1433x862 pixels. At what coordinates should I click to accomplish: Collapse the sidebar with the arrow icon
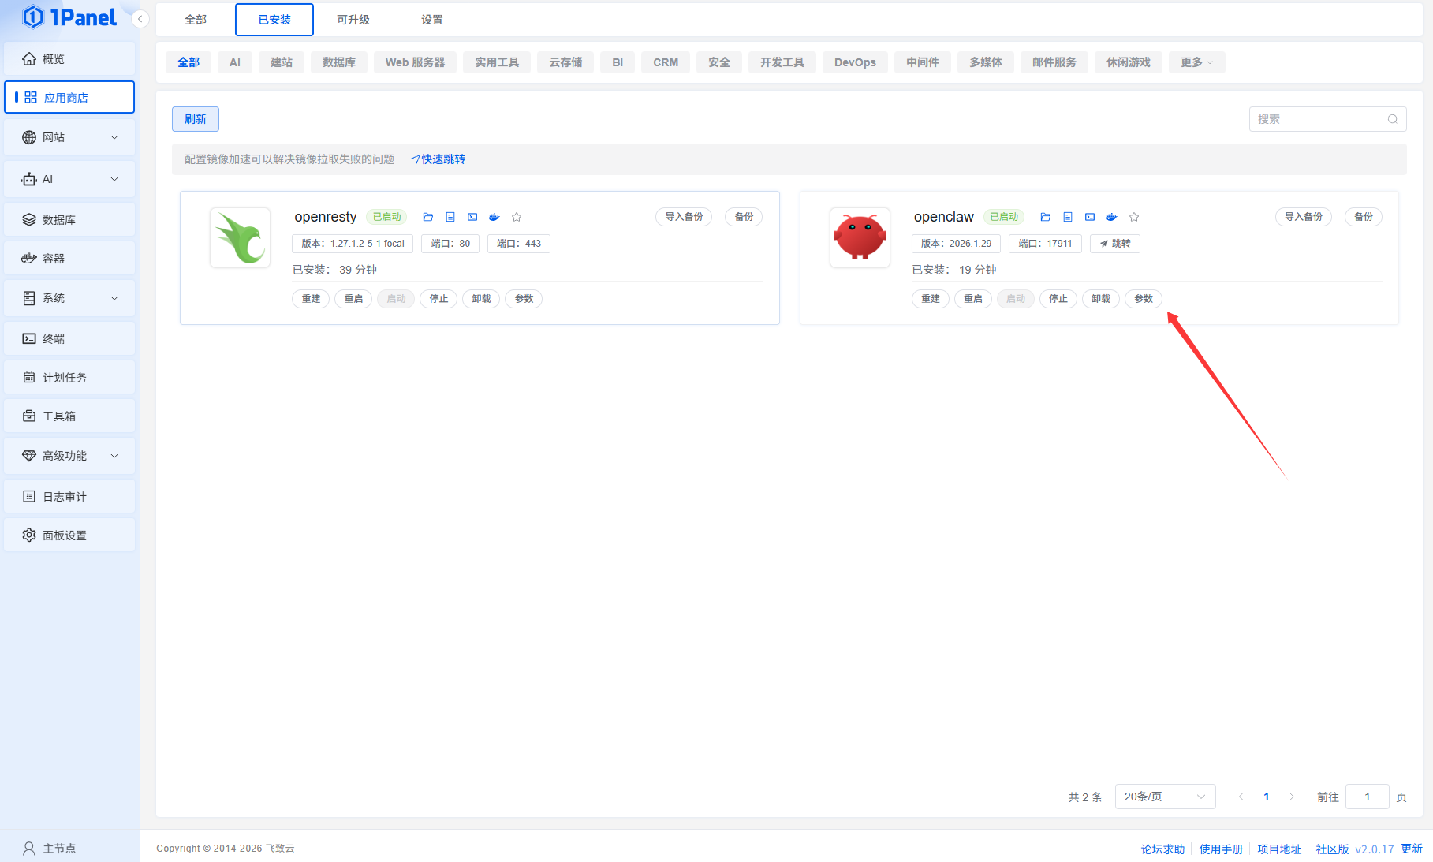[x=140, y=19]
